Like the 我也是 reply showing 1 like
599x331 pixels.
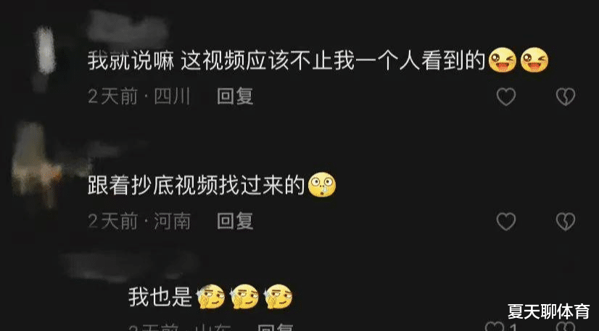[495, 327]
